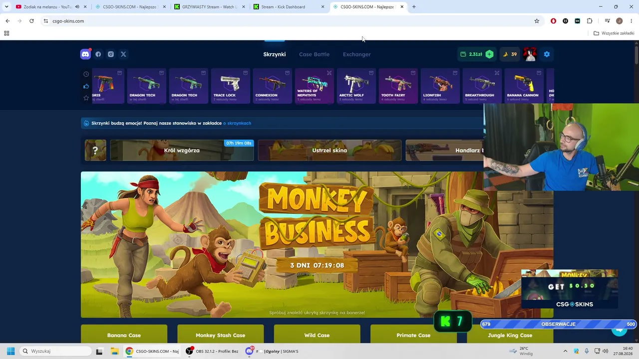Viewport: 639px width, 359px height.
Task: Open the Case Battle section
Action: [314, 54]
